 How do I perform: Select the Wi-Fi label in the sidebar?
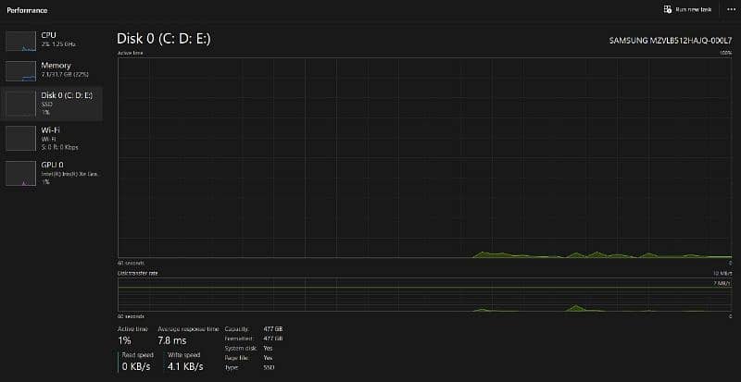(x=50, y=130)
